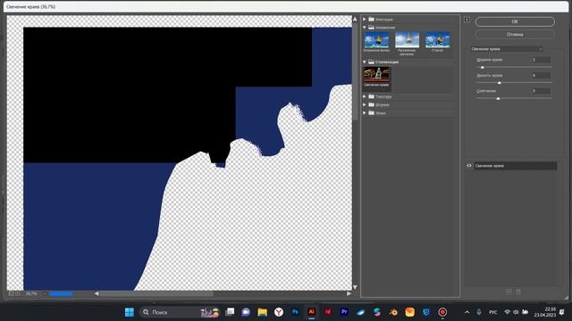Click the Яркость краев slider handle
Viewport: 572px width, 321px height.
point(500,83)
